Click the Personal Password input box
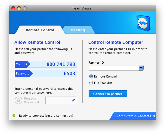The image size is (165, 133). [58, 101]
